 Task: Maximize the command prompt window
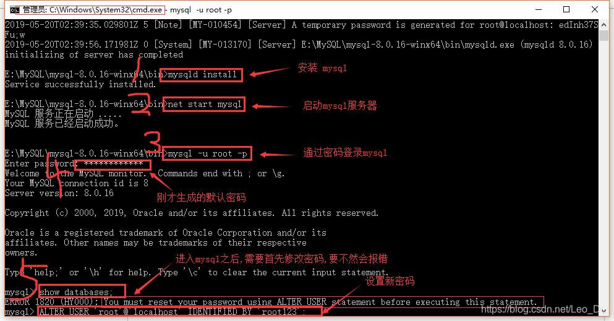566,9
